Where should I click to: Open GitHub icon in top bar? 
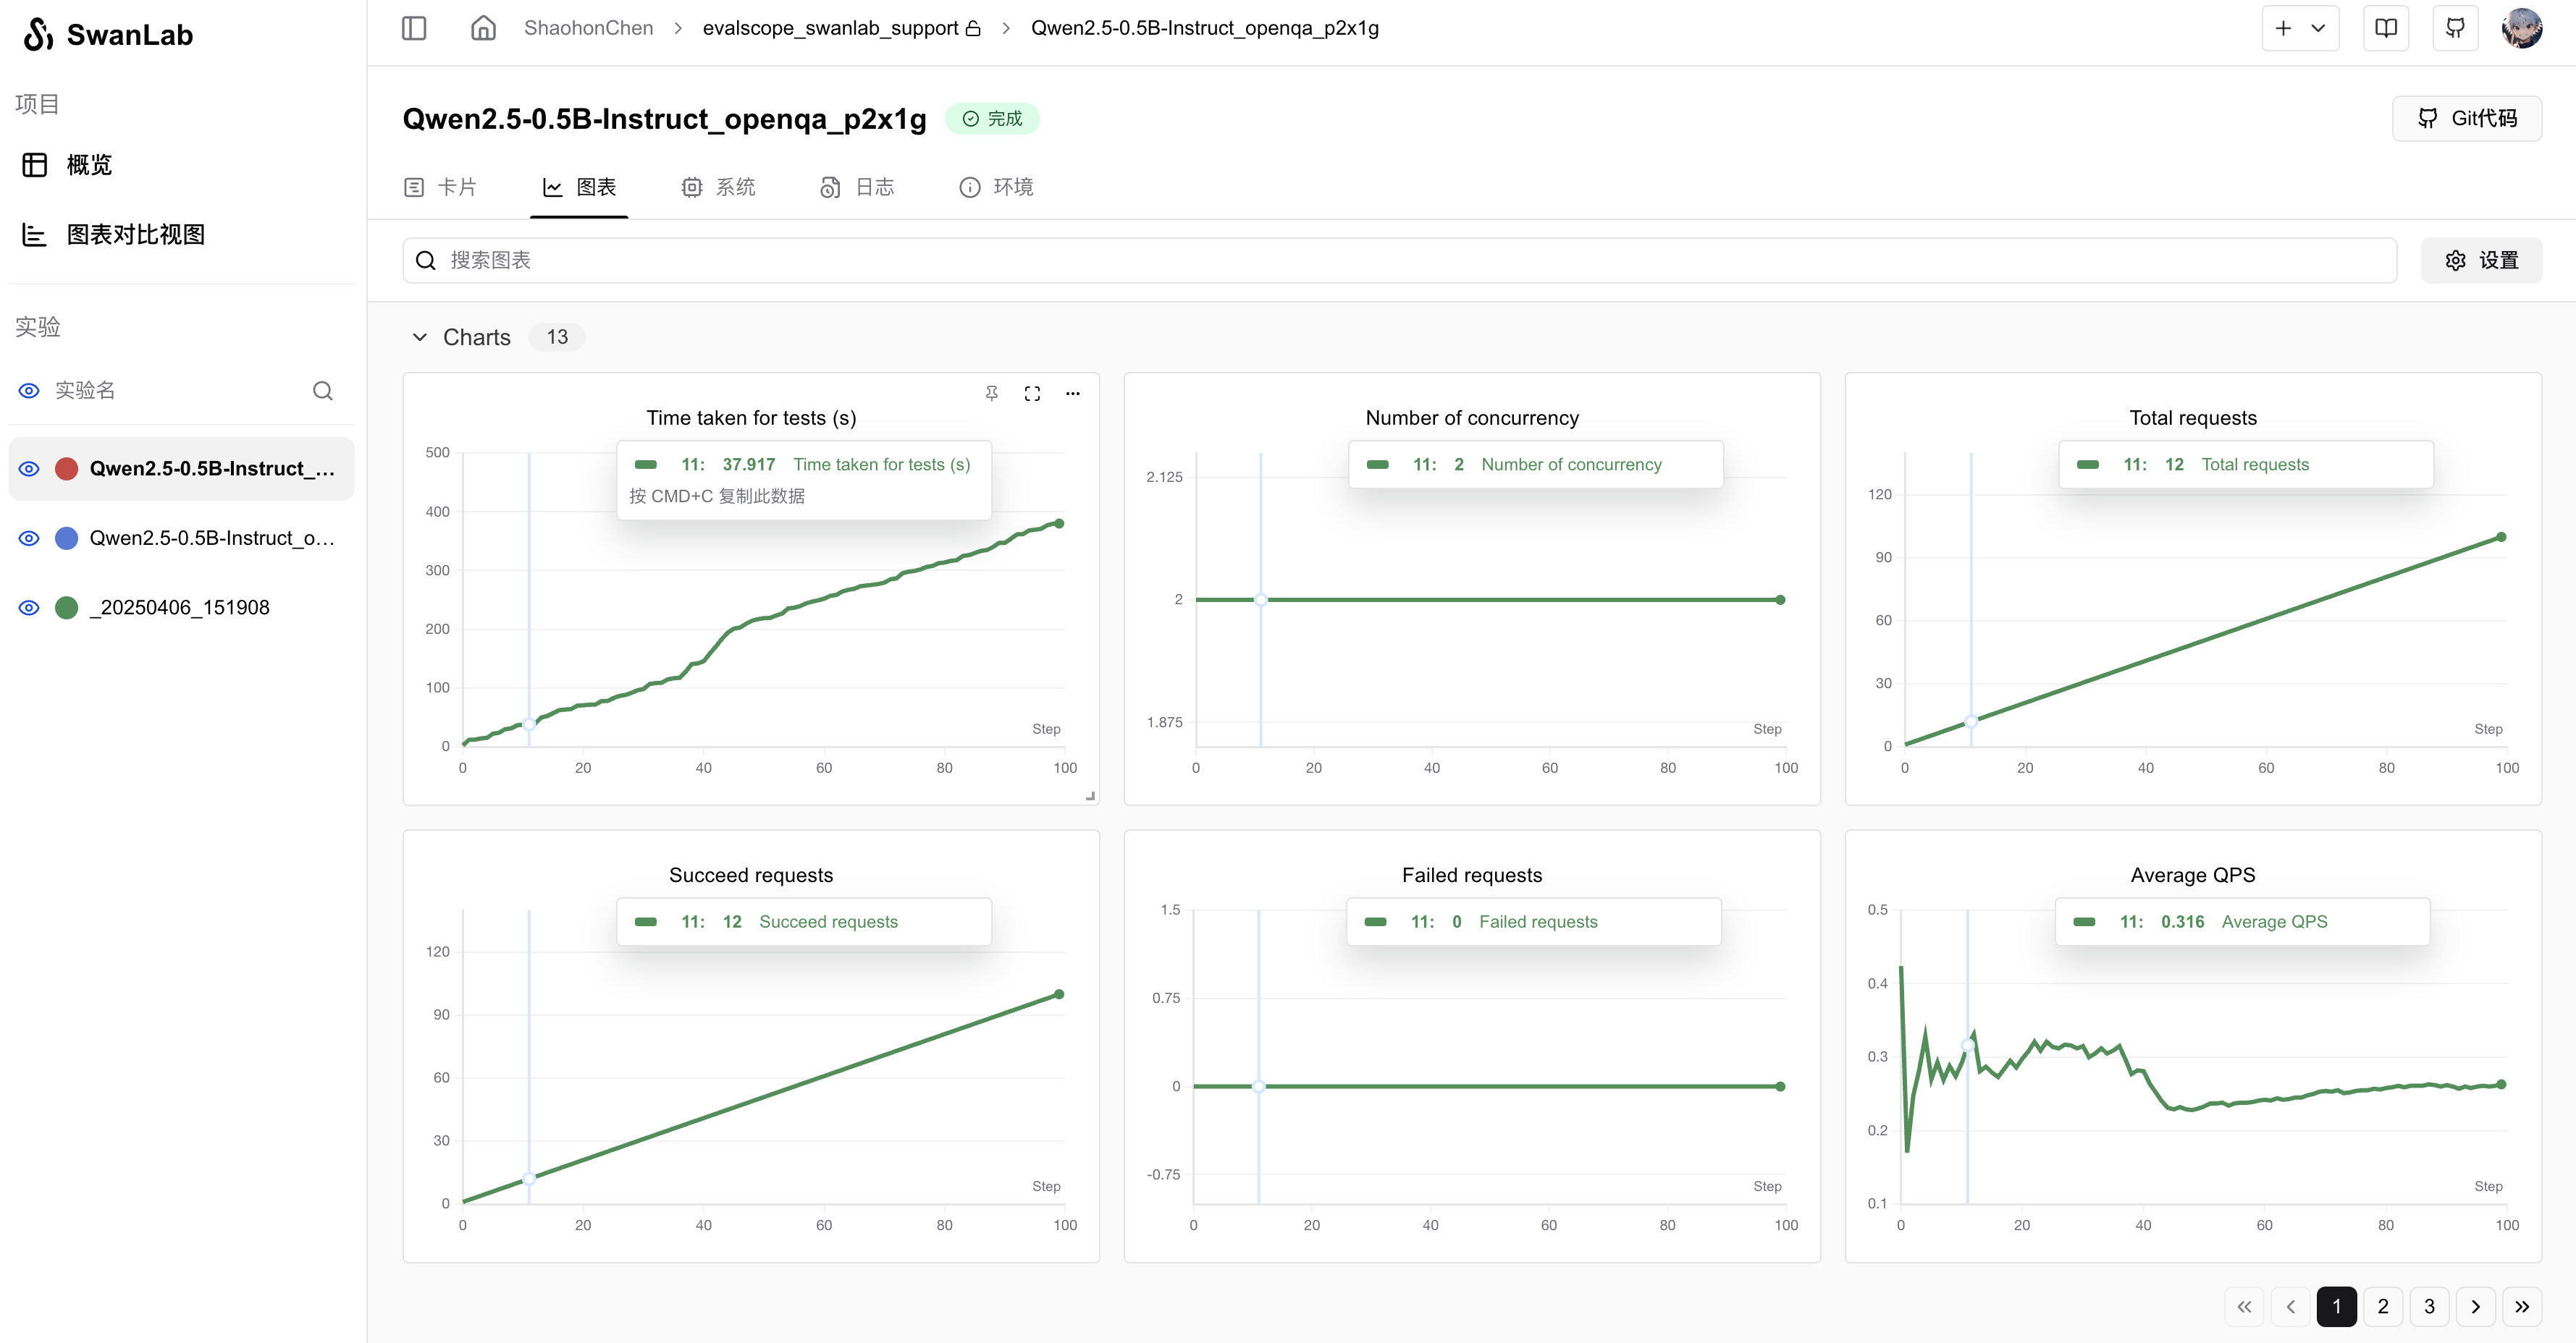pos(2455,28)
